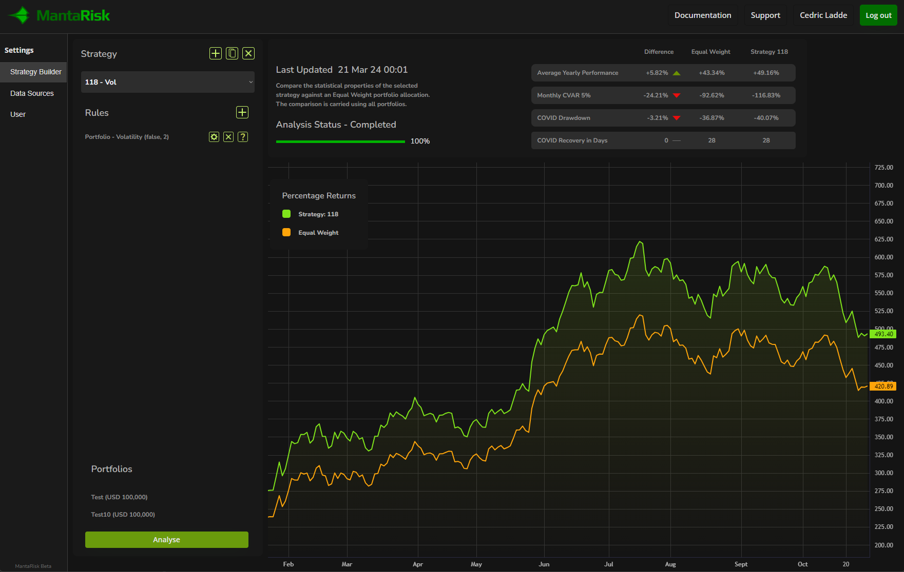Click the MantaRisk logo icon
904x572 pixels.
coord(21,15)
